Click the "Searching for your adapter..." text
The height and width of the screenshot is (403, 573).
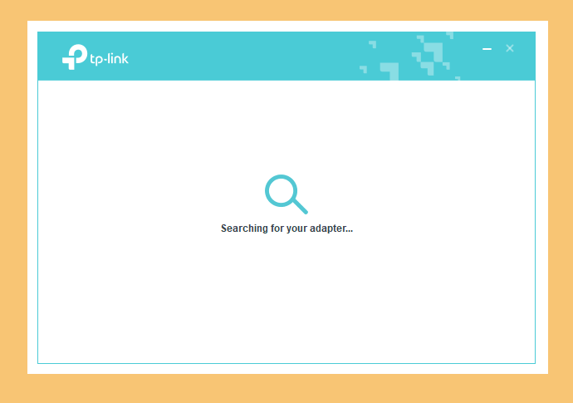tap(286, 229)
